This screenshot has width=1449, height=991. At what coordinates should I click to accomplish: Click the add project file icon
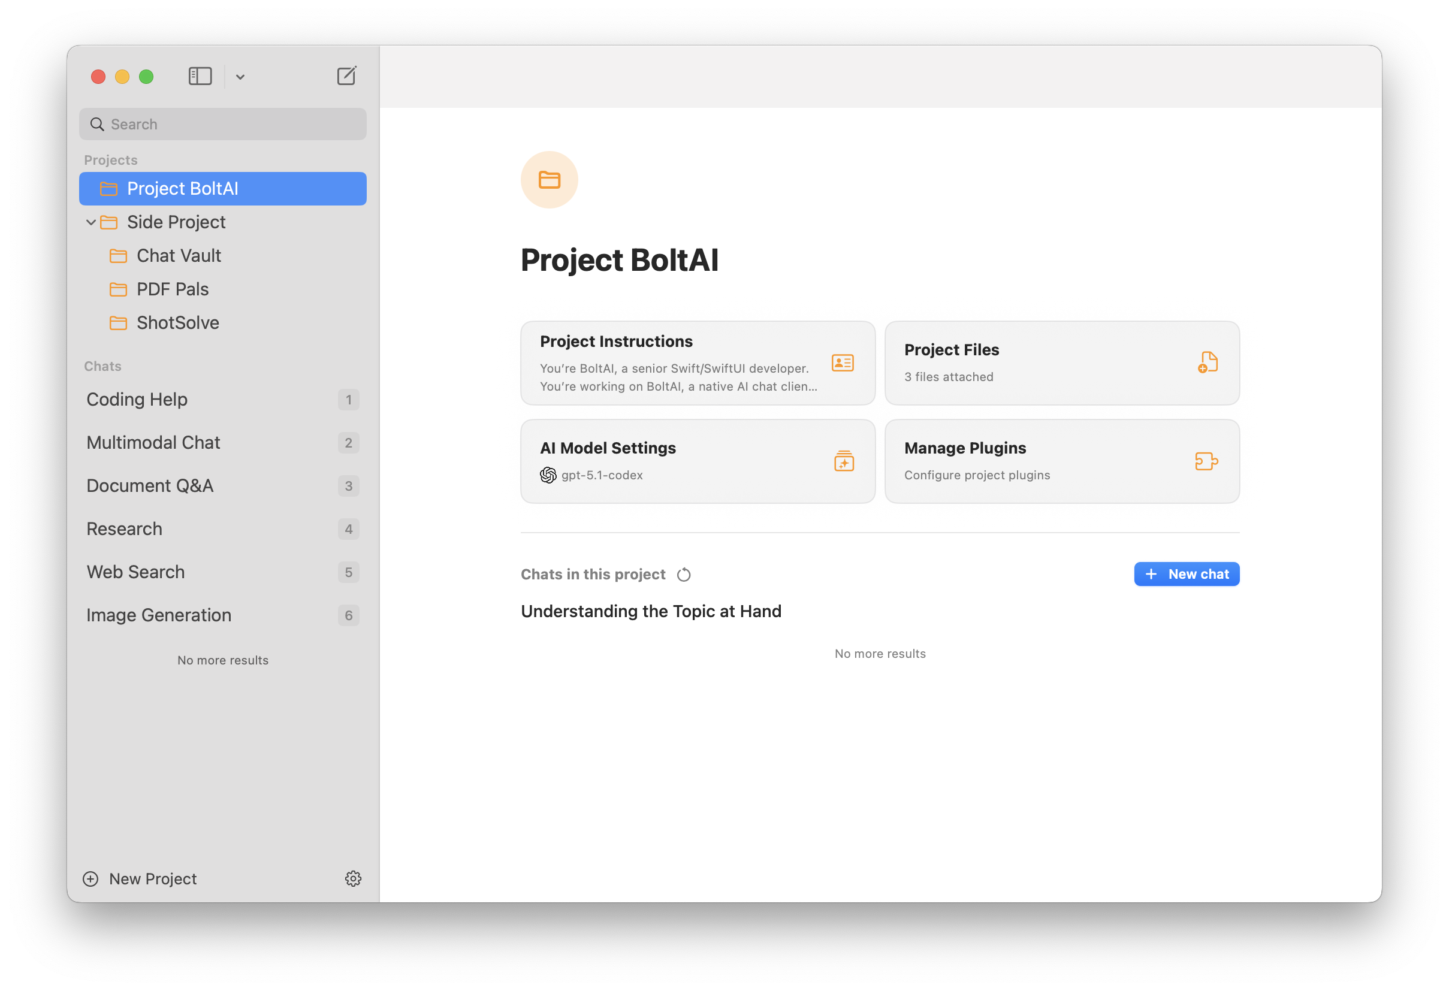pyautogui.click(x=1207, y=362)
